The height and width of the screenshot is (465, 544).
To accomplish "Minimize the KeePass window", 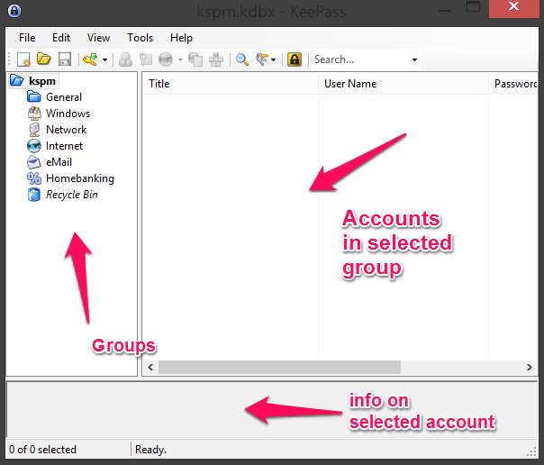I will tap(445, 11).
